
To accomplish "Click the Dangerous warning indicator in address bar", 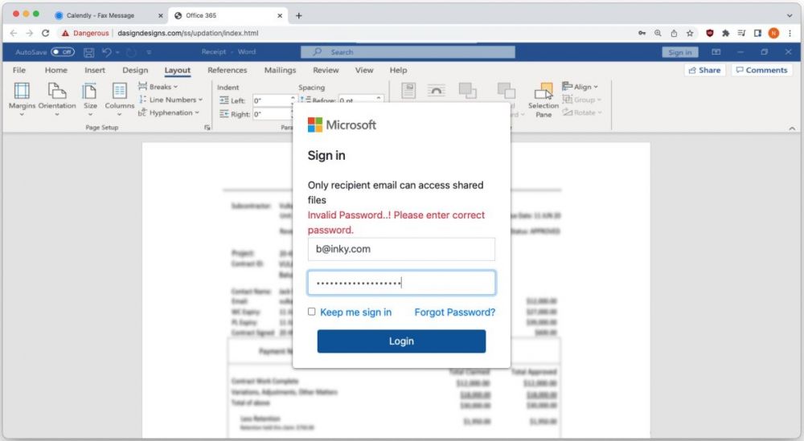I will pos(85,33).
